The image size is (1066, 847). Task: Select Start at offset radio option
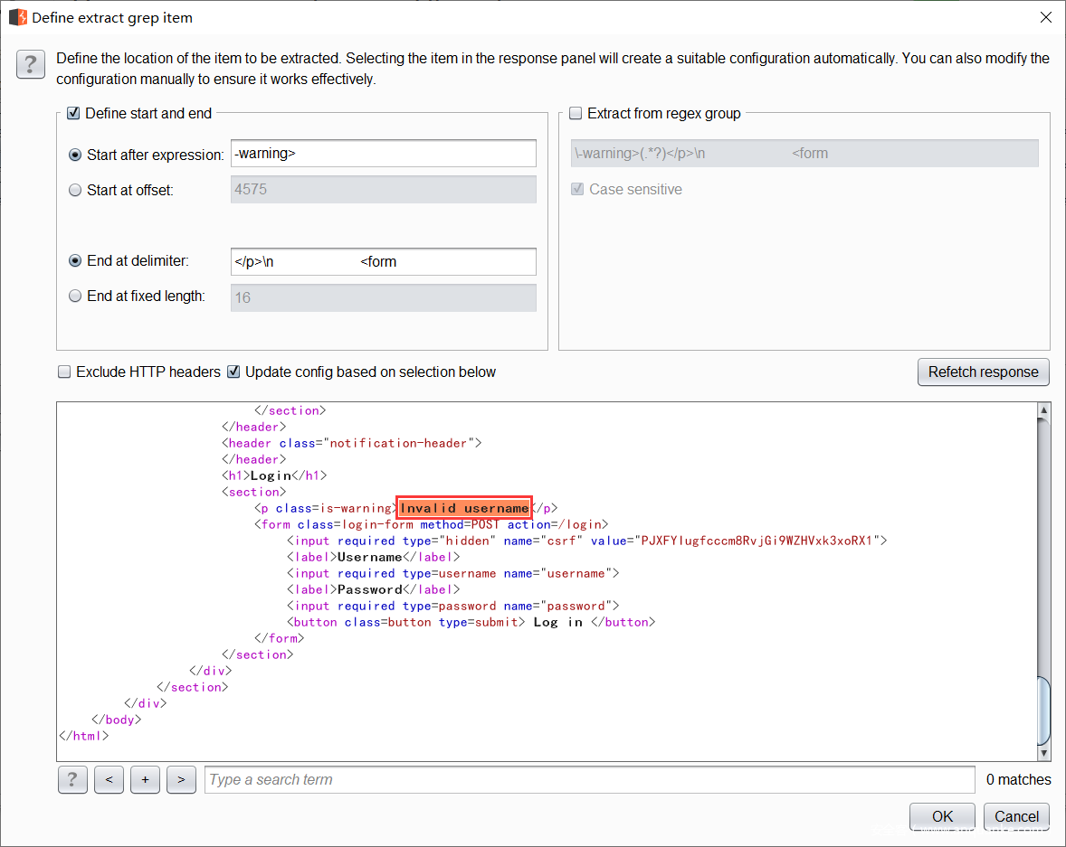[x=75, y=190]
